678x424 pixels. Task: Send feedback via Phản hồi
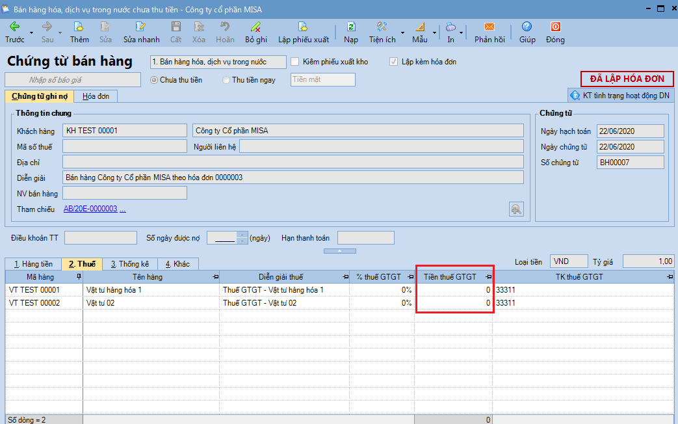coord(489,33)
